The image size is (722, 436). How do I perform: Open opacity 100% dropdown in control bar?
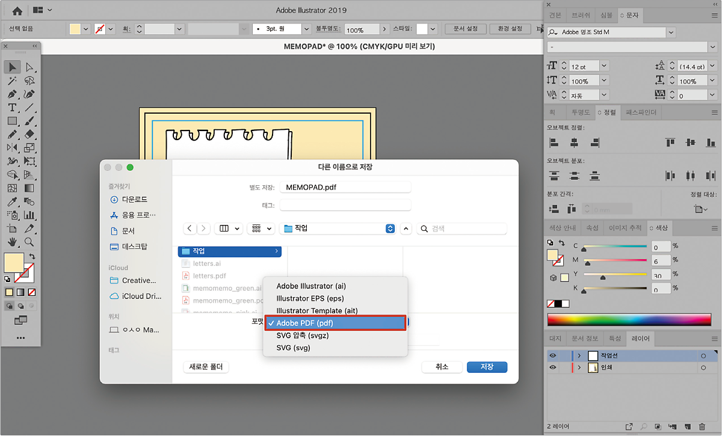click(383, 29)
